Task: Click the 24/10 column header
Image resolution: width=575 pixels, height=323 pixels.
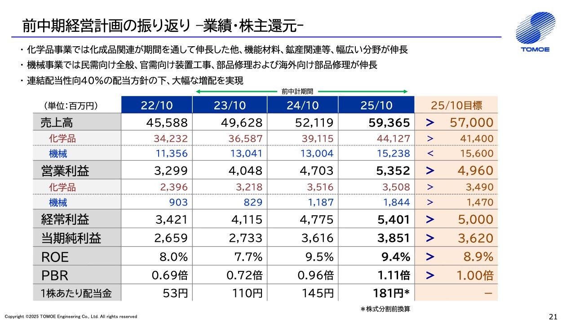Action: [x=303, y=105]
